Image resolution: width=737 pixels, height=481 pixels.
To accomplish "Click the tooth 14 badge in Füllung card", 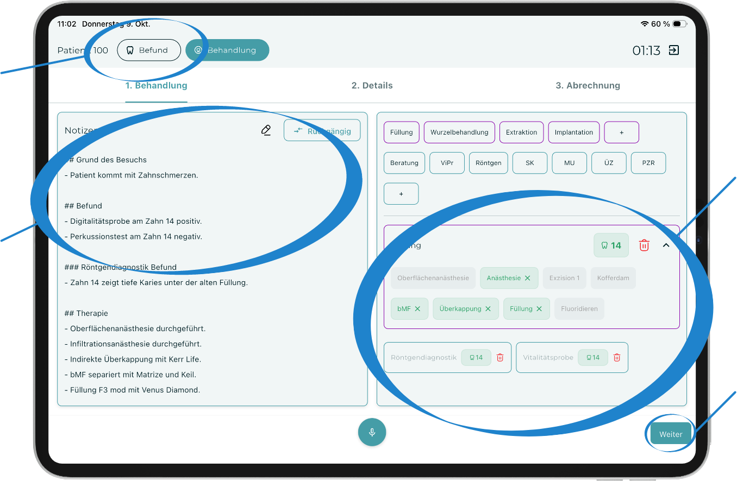I will tap(611, 245).
